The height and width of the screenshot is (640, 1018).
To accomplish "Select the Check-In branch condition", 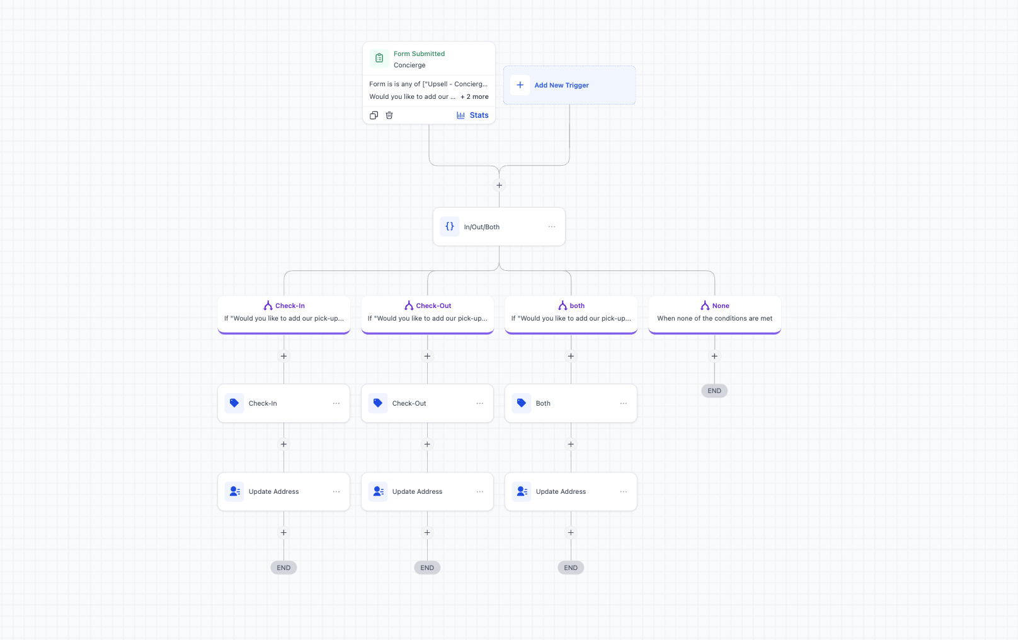I will (284, 312).
